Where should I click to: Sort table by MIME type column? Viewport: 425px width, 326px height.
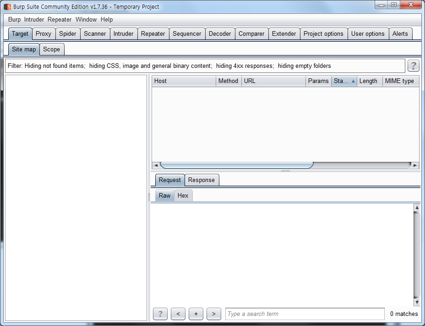[401, 81]
